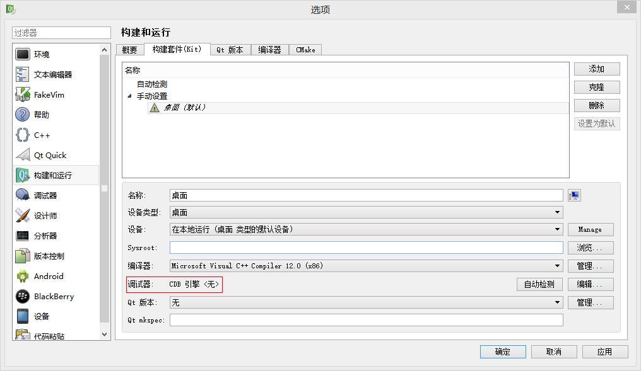
Task: Select the 自动检测 tree row
Action: tap(152, 84)
